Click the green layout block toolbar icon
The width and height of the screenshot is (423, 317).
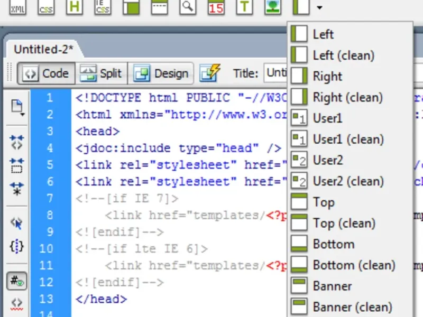[x=131, y=7]
